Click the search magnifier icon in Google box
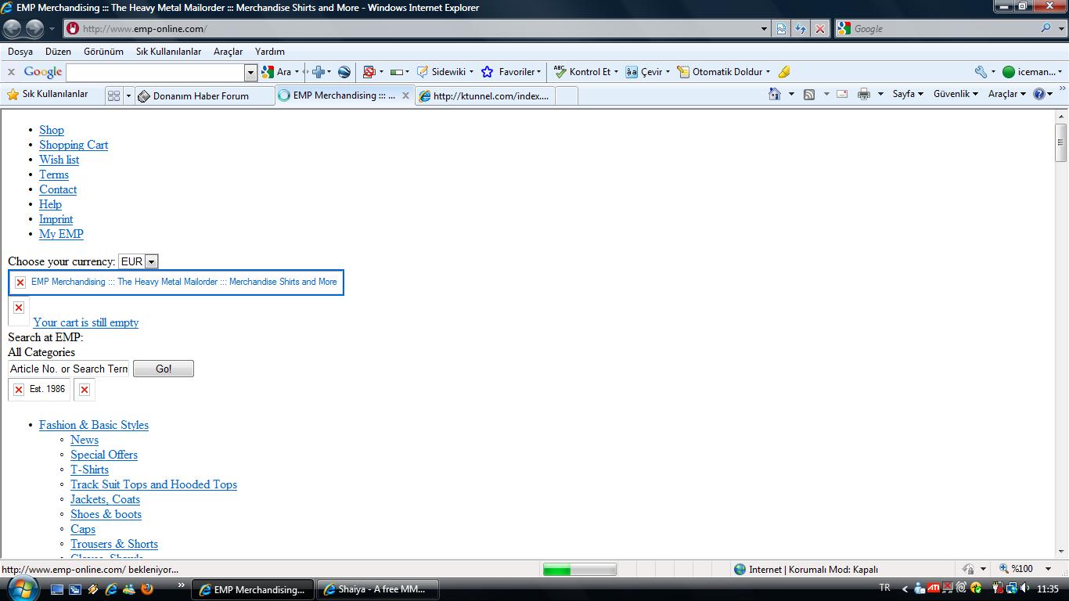The height and width of the screenshot is (601, 1069). pyautogui.click(x=1046, y=28)
